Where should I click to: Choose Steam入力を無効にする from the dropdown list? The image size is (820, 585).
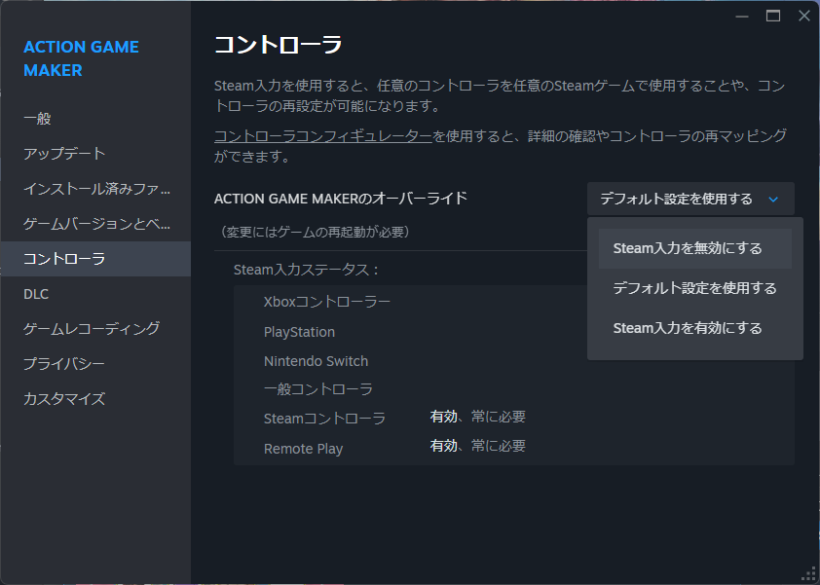(695, 248)
